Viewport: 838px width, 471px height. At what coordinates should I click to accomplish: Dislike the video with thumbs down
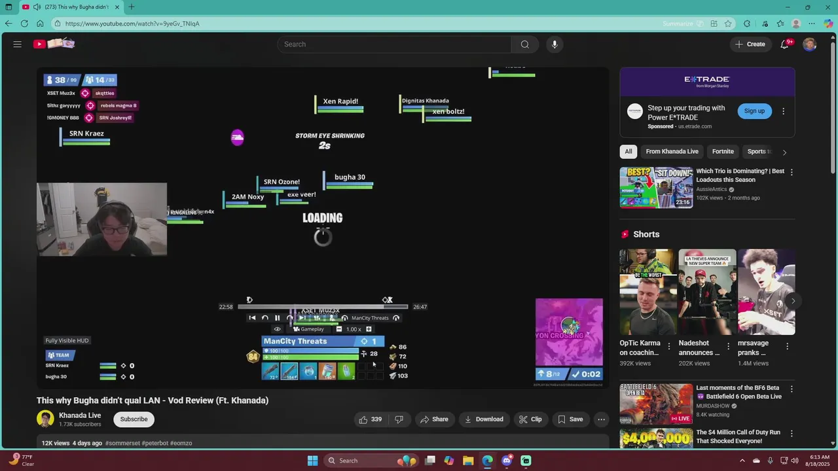(399, 419)
